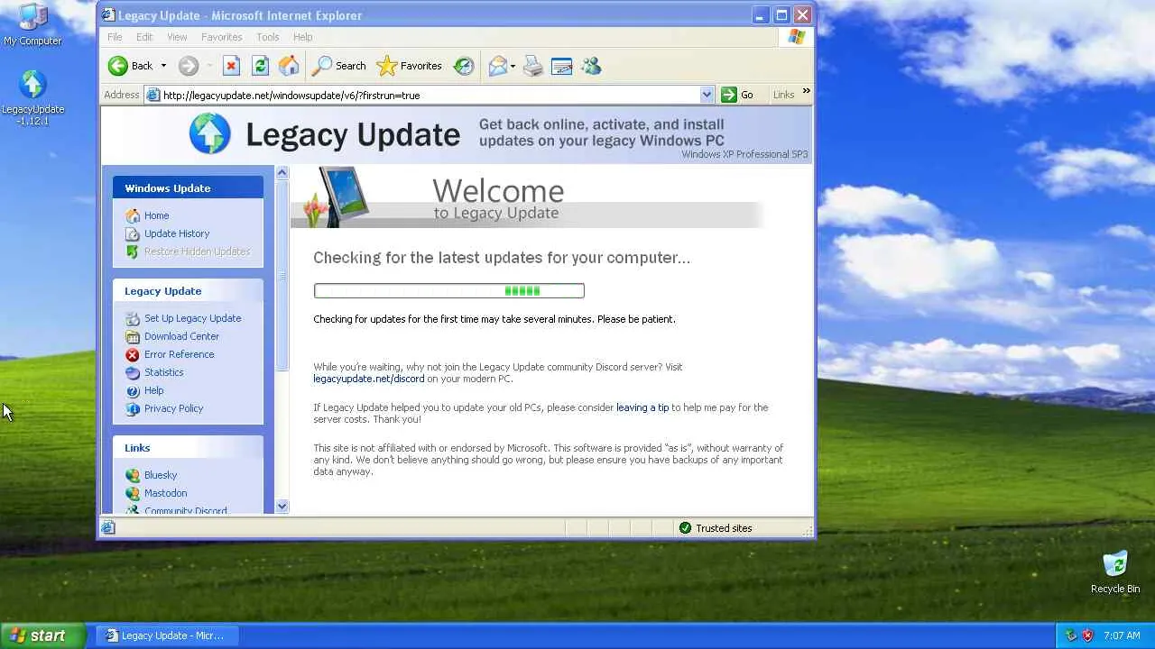1155x649 pixels.
Task: Click the sidebar Help link
Action: tap(153, 390)
